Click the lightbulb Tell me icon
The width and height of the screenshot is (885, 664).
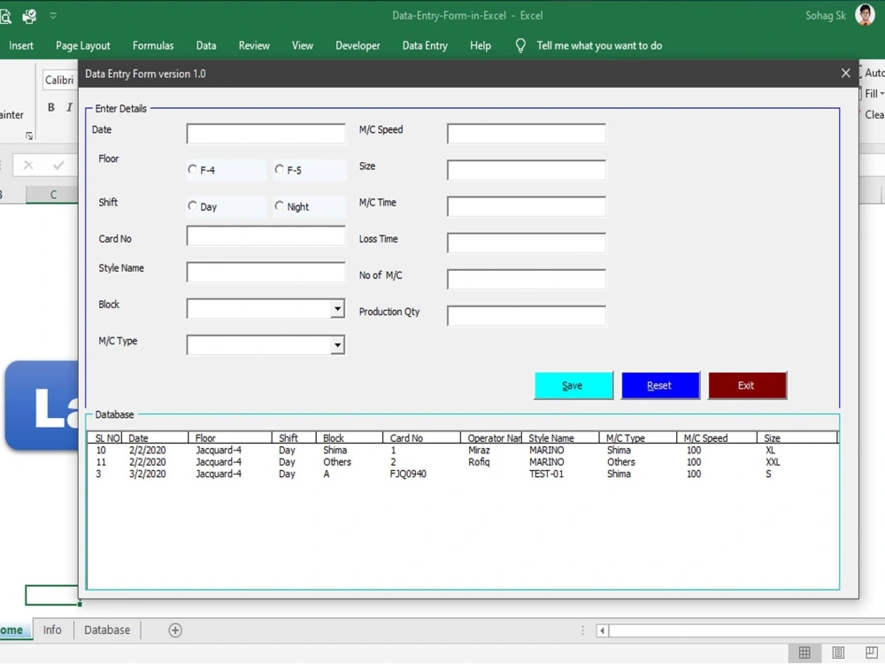click(520, 46)
